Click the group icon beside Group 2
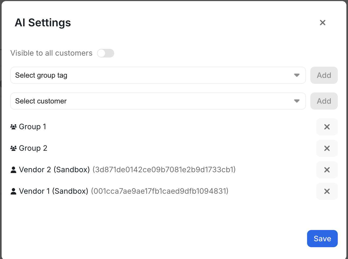Screen dimensions: 348x259 [x=13, y=148]
